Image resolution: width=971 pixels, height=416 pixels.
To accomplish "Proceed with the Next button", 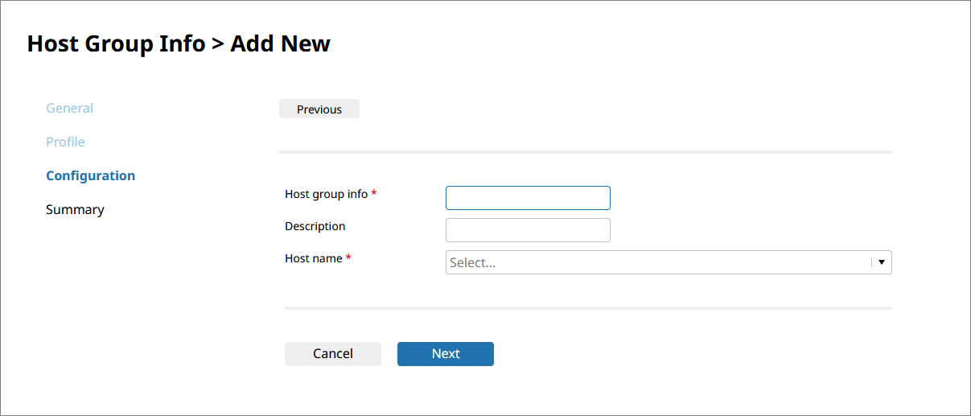I will 446,354.
